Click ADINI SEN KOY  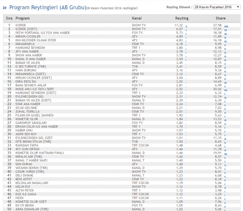point(26,134)
